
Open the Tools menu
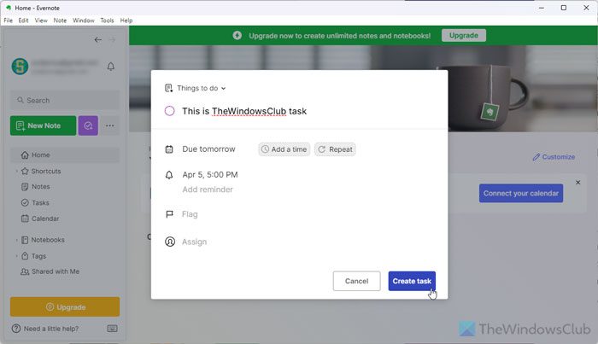click(x=107, y=20)
